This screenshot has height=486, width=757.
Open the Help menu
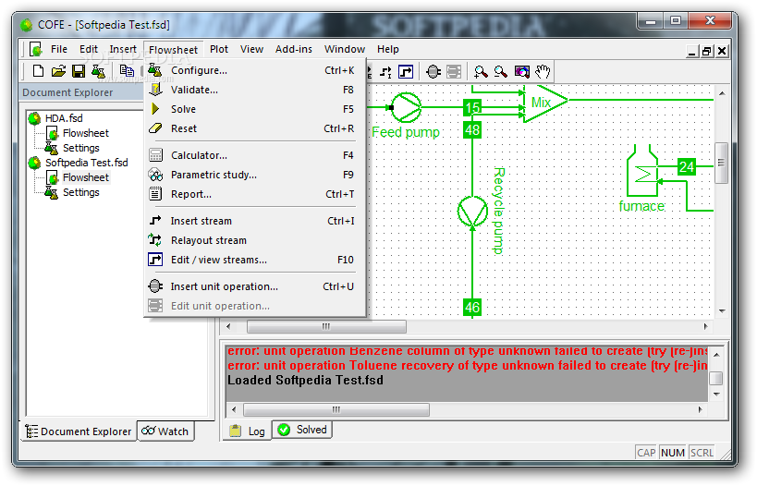pos(387,49)
